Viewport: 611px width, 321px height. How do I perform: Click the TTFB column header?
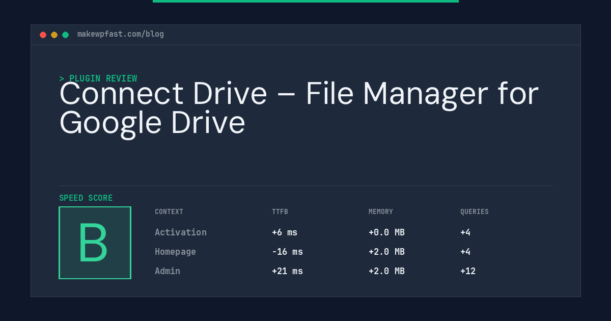280,212
